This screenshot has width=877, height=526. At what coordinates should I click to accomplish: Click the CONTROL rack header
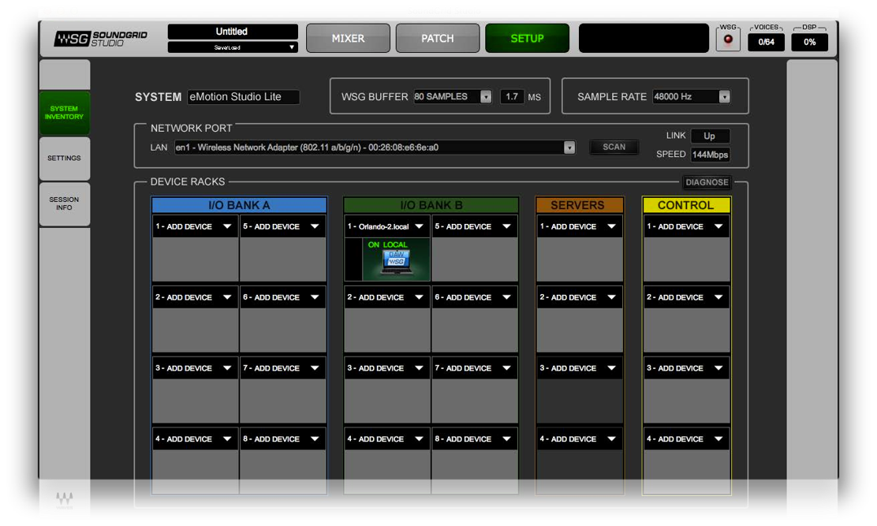tap(686, 205)
